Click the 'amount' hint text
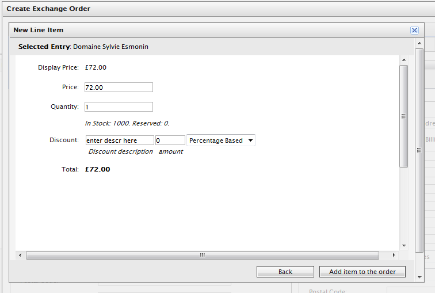This screenshot has width=435, height=293. click(x=171, y=151)
